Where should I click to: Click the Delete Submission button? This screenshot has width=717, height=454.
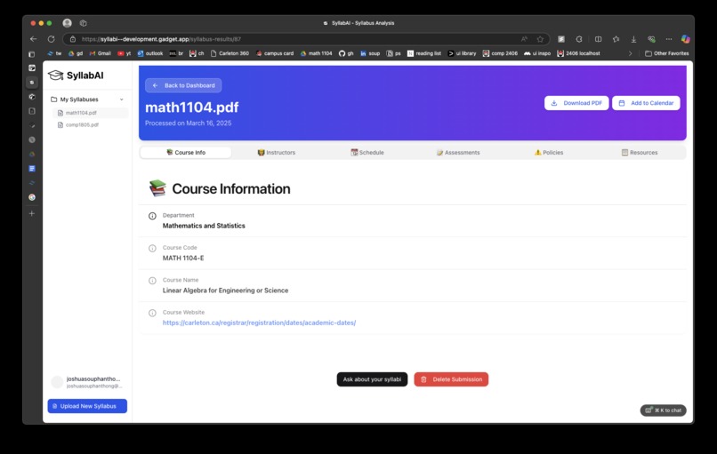(x=451, y=379)
